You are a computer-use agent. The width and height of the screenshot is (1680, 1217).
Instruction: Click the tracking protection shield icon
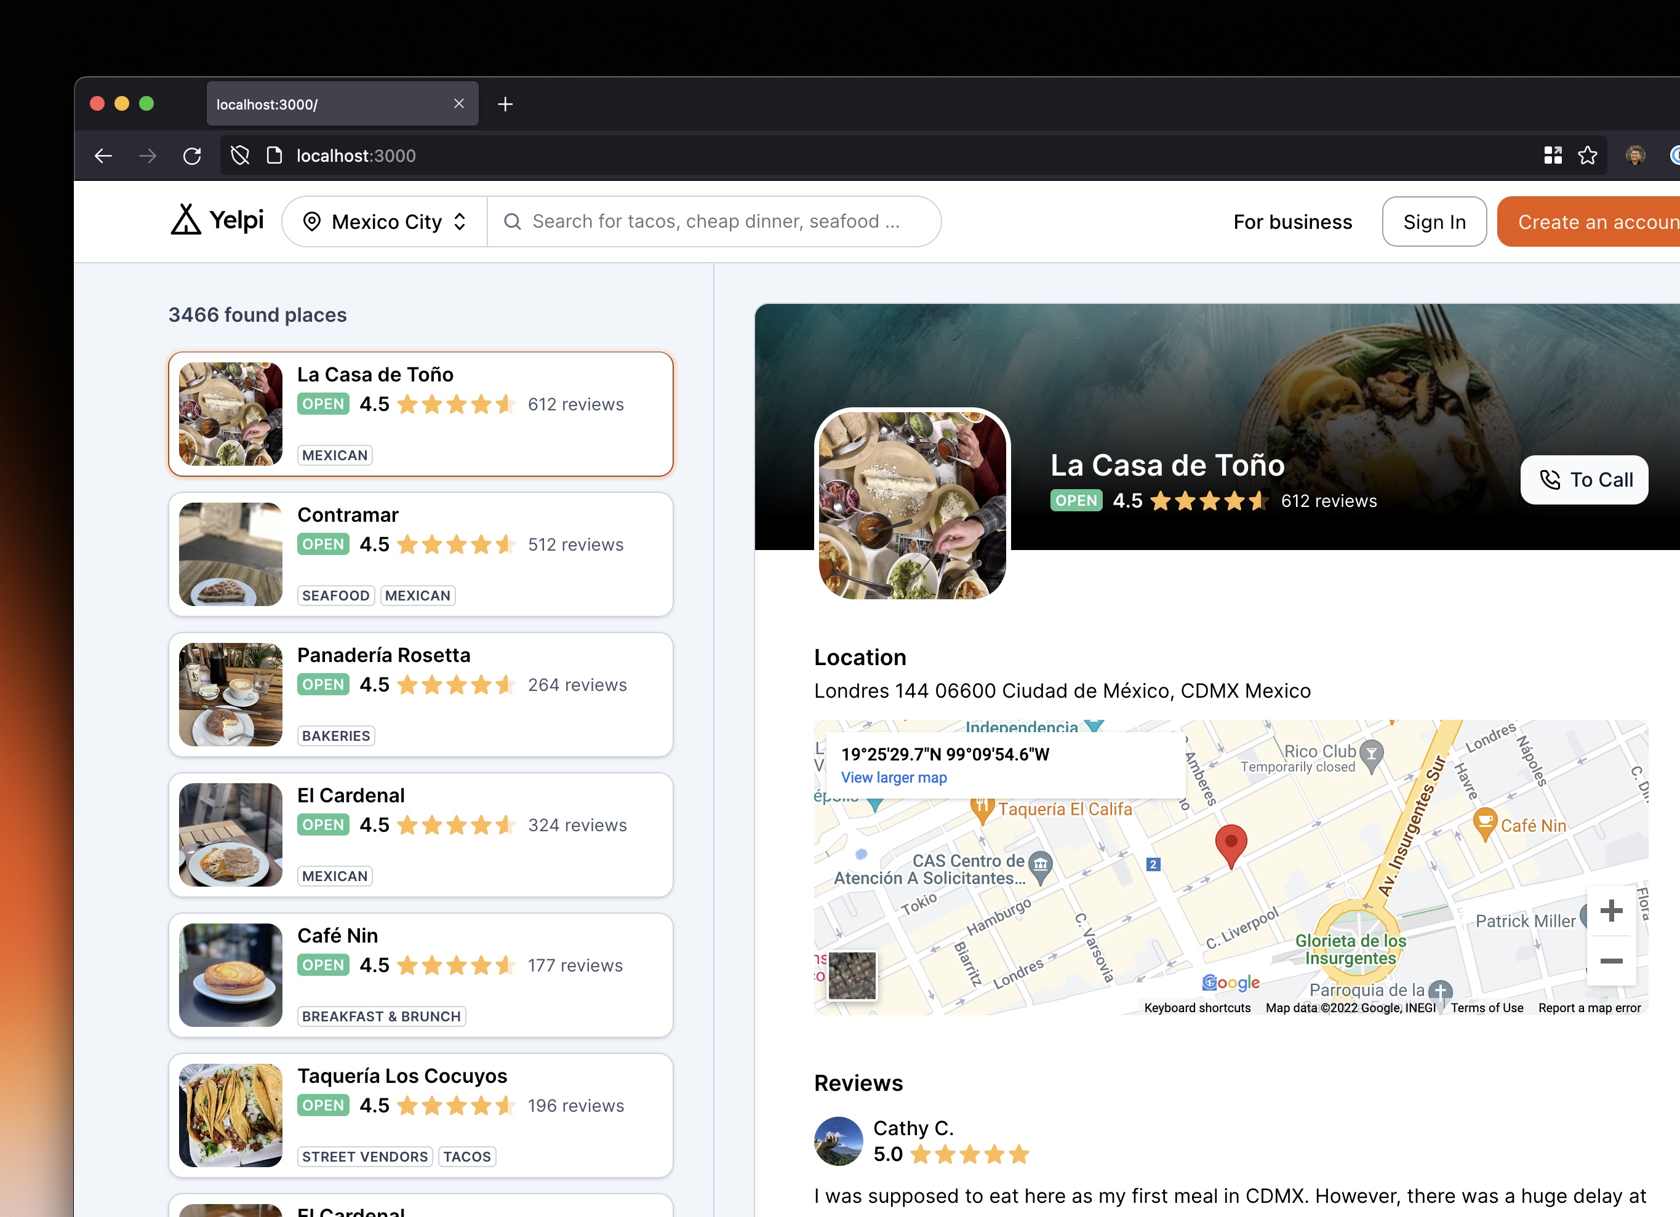240,156
